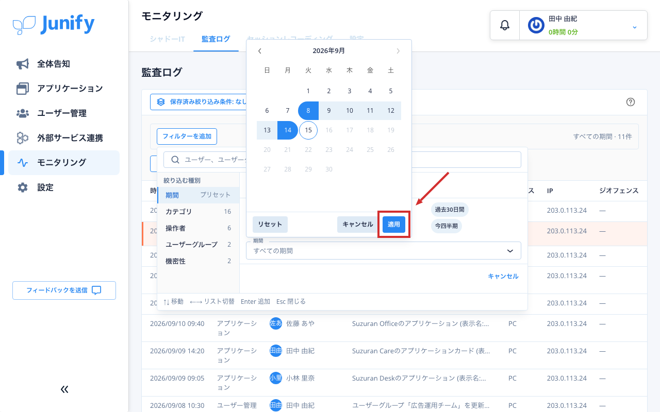Switch to the シャドーIT tab
This screenshot has width=660, height=412.
(x=168, y=39)
